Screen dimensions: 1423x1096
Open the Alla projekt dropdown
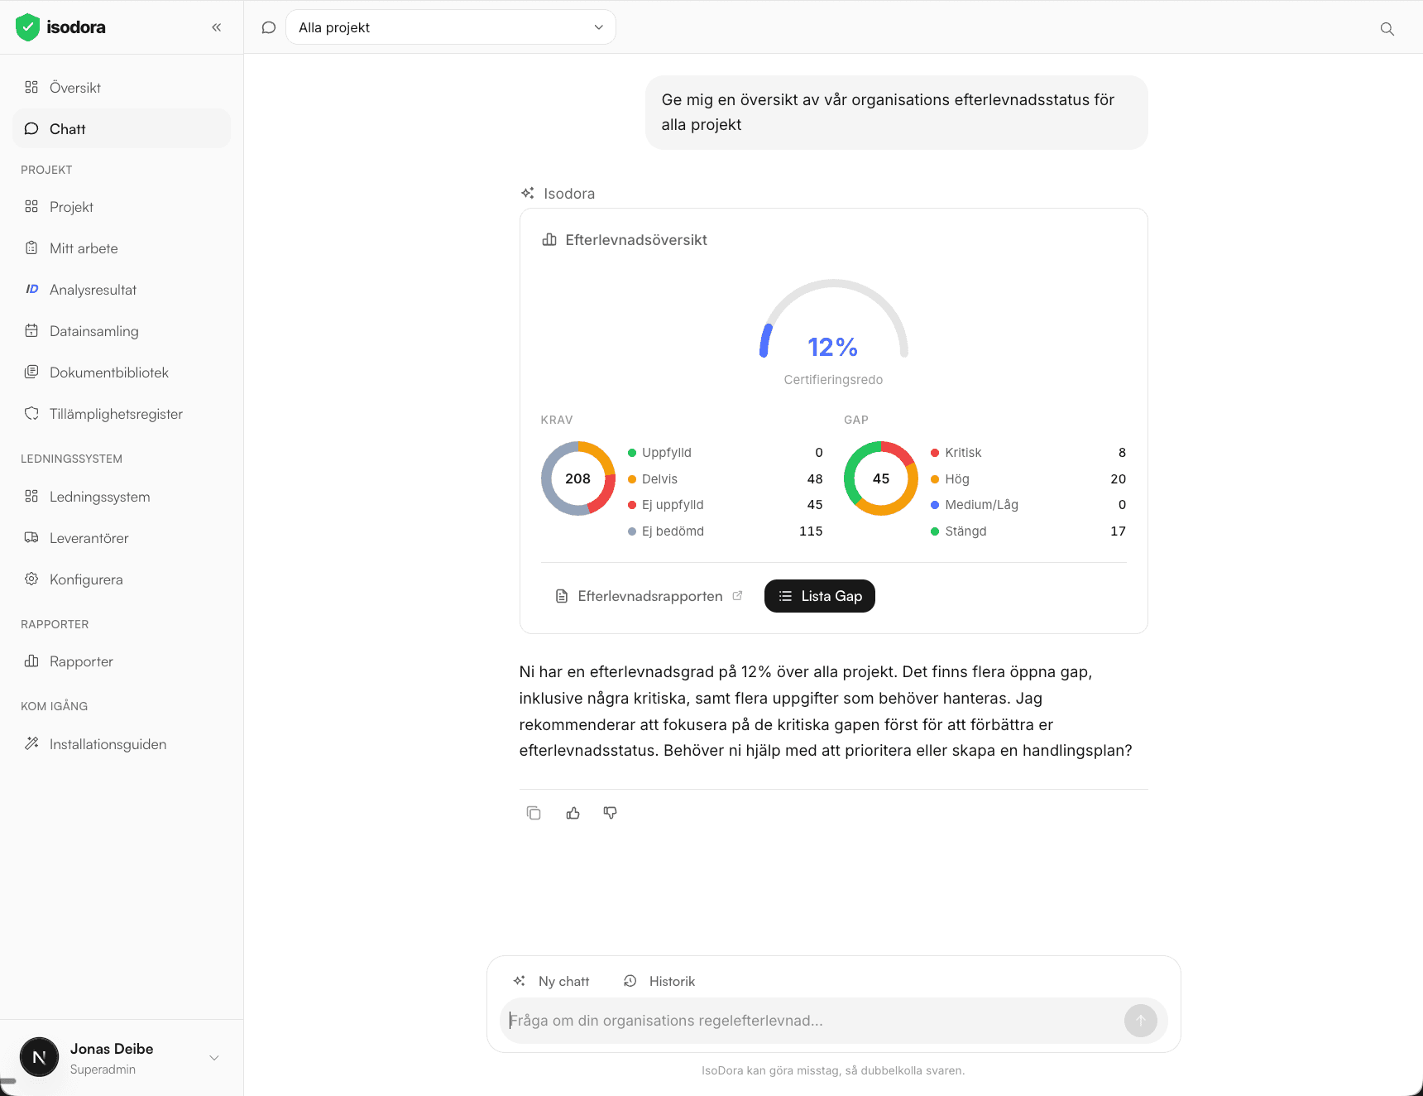coord(451,26)
